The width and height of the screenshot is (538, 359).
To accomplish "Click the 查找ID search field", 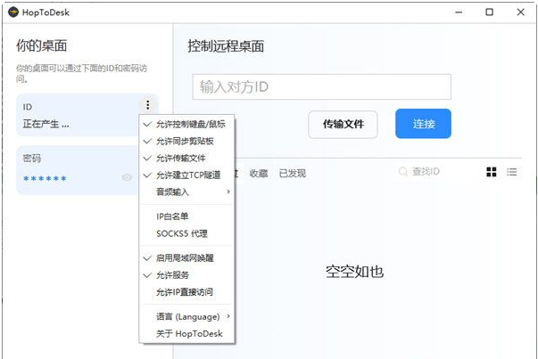I will (426, 171).
